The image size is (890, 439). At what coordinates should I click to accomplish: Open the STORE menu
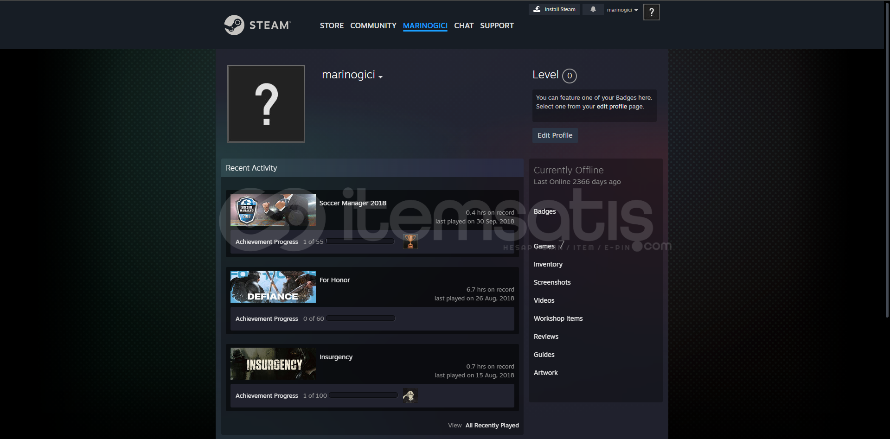click(x=332, y=25)
